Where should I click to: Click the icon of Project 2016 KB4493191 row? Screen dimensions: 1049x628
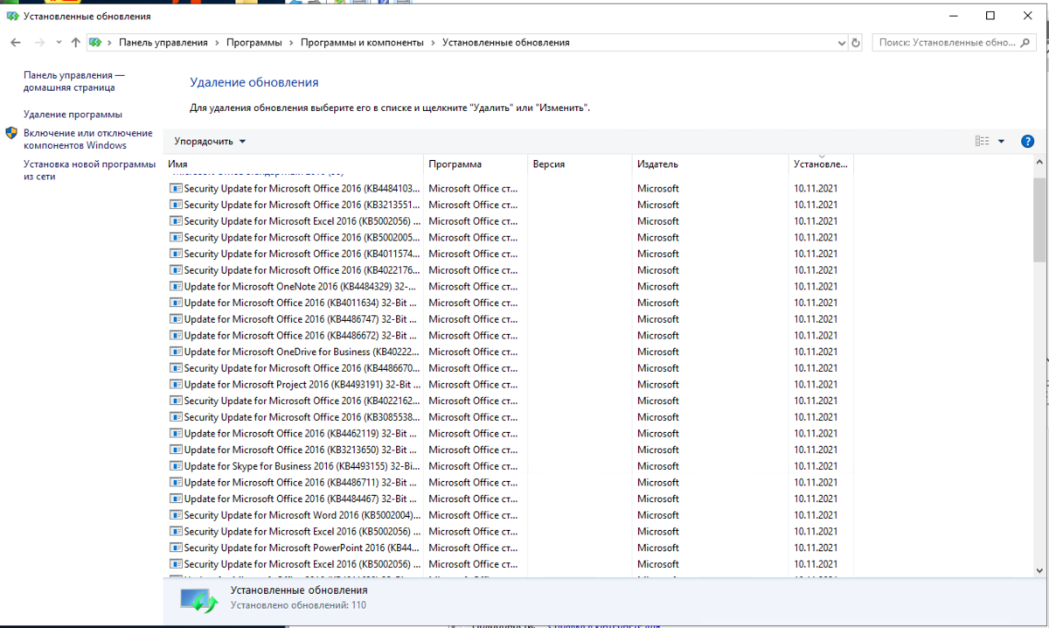pyautogui.click(x=176, y=384)
